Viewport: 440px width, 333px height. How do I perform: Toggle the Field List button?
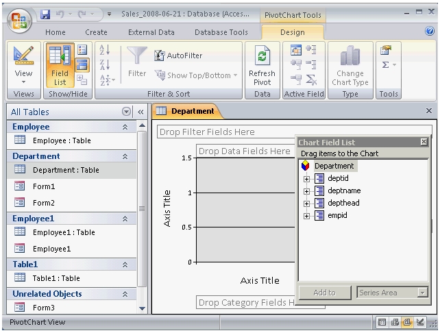(60, 65)
